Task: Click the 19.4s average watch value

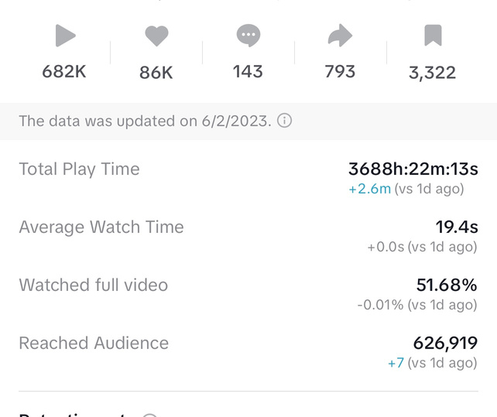Action: pyautogui.click(x=456, y=227)
